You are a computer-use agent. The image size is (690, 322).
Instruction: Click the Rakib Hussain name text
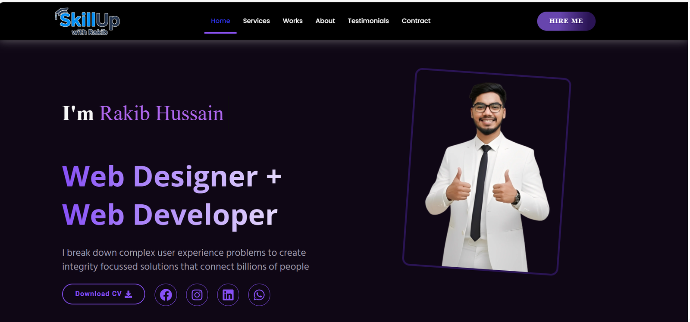coord(161,113)
